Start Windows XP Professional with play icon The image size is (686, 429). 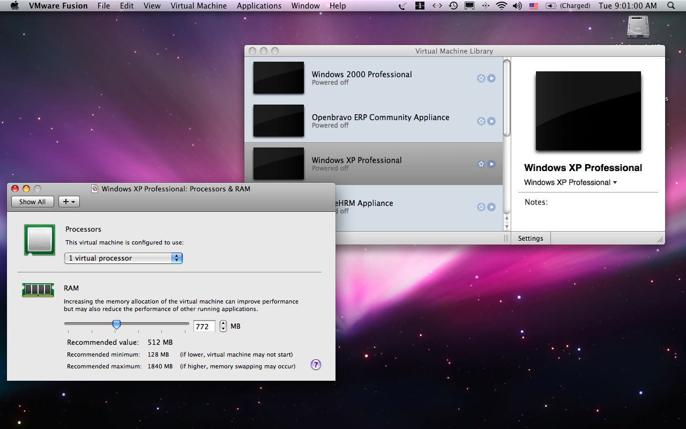[491, 164]
